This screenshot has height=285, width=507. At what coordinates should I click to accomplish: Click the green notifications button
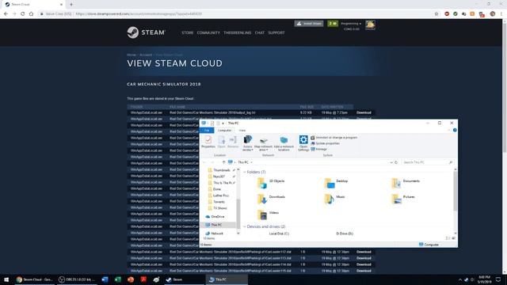(x=333, y=24)
